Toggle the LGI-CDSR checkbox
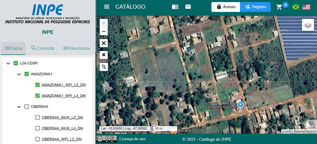 [x=16, y=63]
